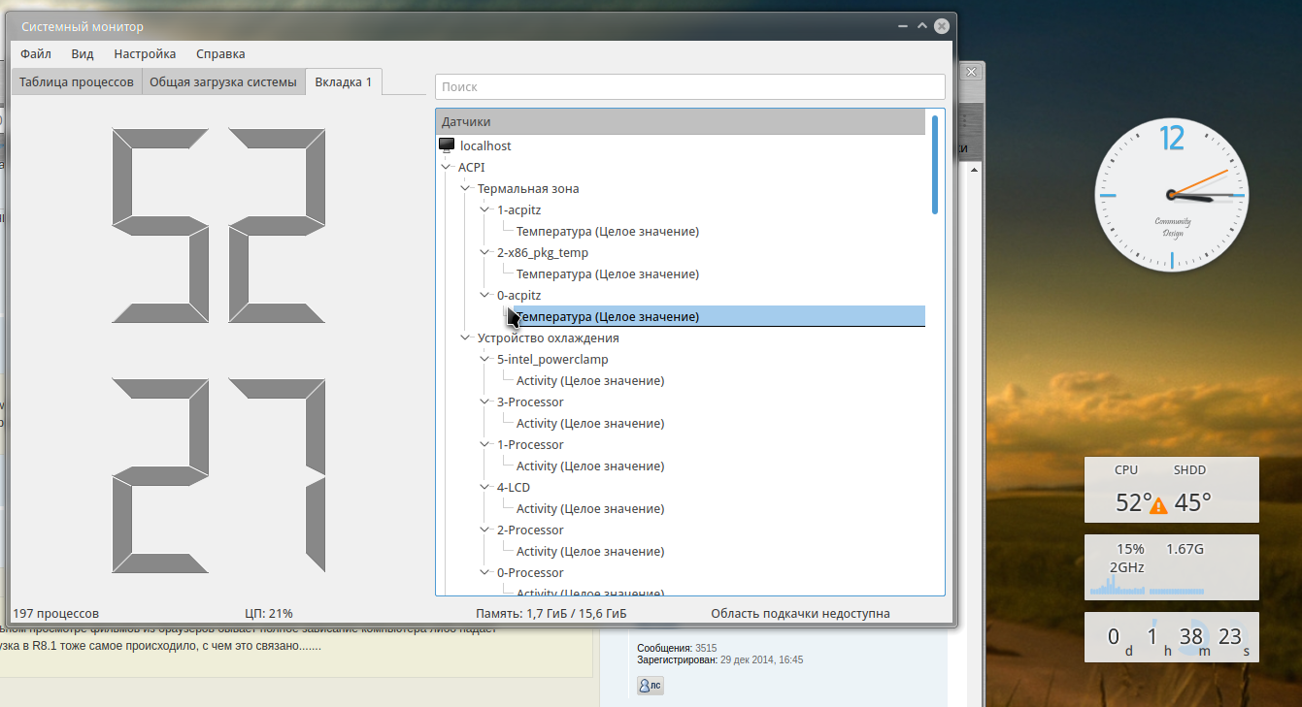Collapse the 0-acpitz node
This screenshot has height=707, width=1302.
click(x=485, y=295)
